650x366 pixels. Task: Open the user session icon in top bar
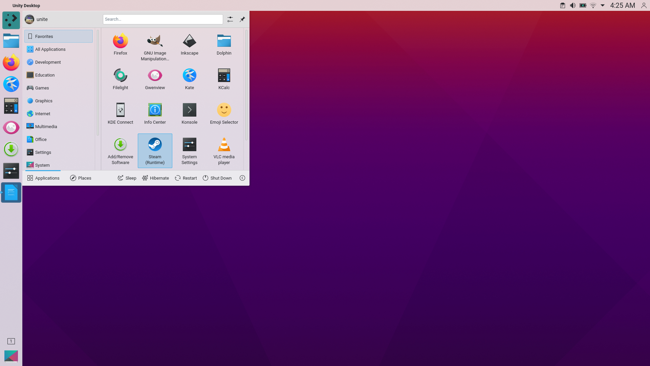(644, 5)
